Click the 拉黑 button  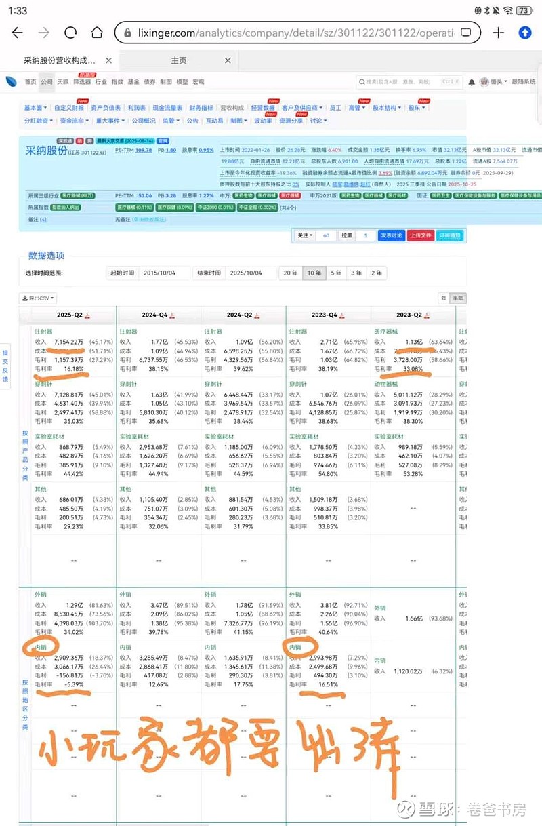tap(347, 235)
